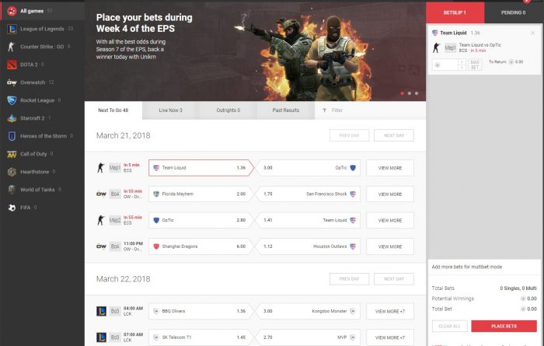This screenshot has width=544, height=346.
Task: Click the CS:GO icon in Team Liquid Map1 row
Action: click(x=100, y=168)
